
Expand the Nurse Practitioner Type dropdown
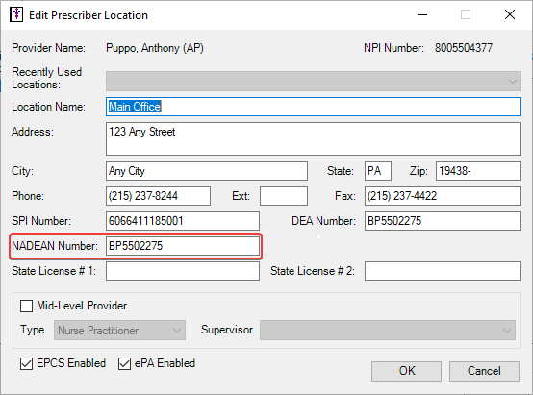[x=119, y=331]
